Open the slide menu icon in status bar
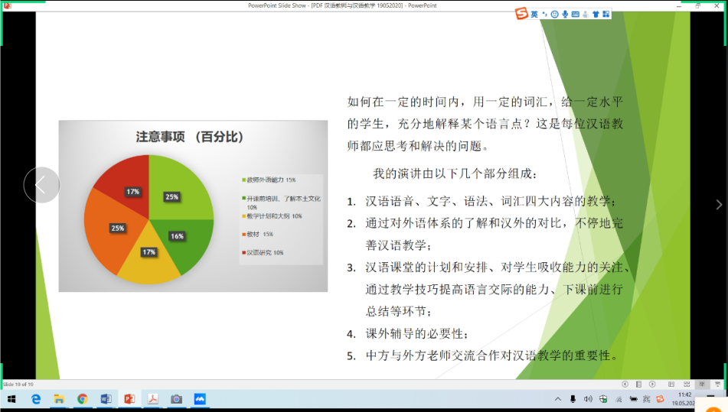This screenshot has height=412, width=728. [638, 384]
